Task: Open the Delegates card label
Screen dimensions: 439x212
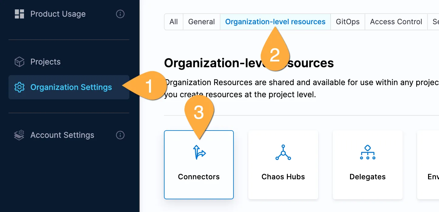Action: [x=367, y=177]
